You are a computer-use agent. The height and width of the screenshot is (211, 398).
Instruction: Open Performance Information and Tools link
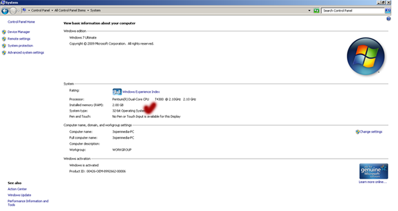pos(28,203)
